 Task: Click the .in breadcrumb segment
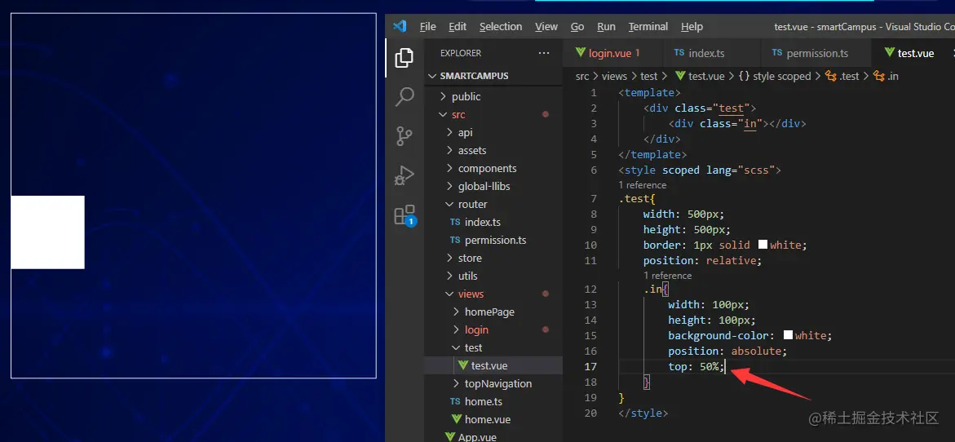tap(886, 76)
